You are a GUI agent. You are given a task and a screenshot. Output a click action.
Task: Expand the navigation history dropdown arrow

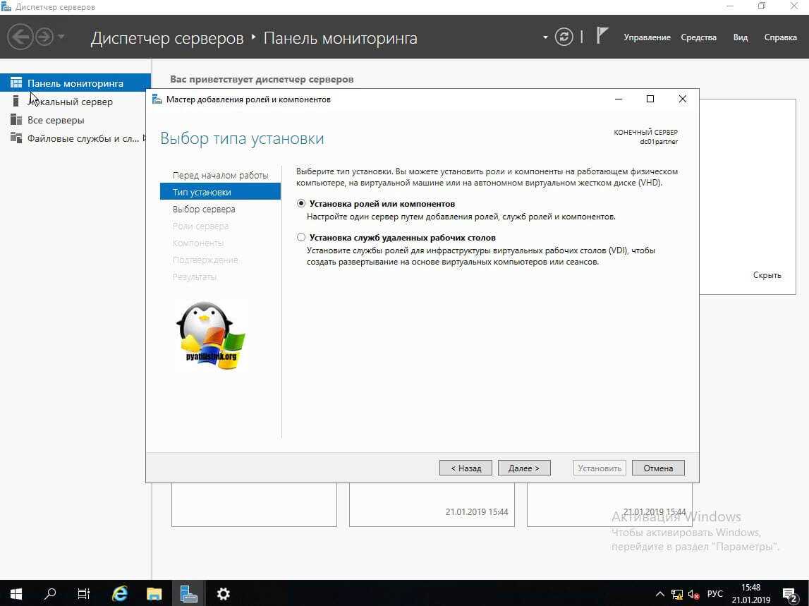click(x=61, y=37)
